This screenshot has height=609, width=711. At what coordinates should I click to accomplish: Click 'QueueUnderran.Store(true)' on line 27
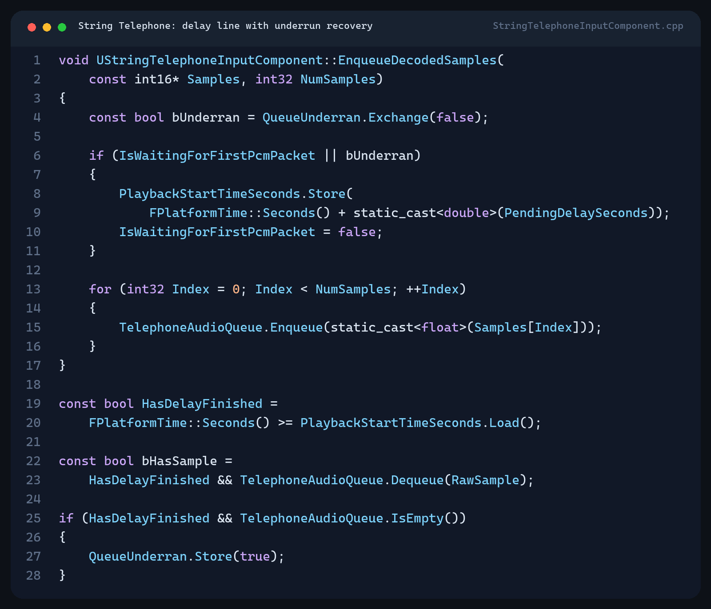point(183,556)
